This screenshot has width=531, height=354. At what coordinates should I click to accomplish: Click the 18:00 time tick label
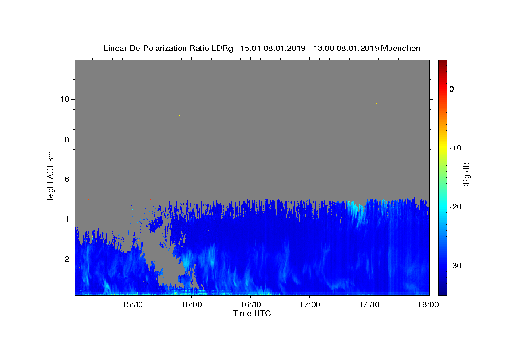[428, 304]
